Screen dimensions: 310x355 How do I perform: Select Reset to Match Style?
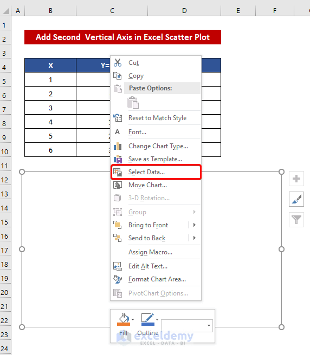(156, 118)
